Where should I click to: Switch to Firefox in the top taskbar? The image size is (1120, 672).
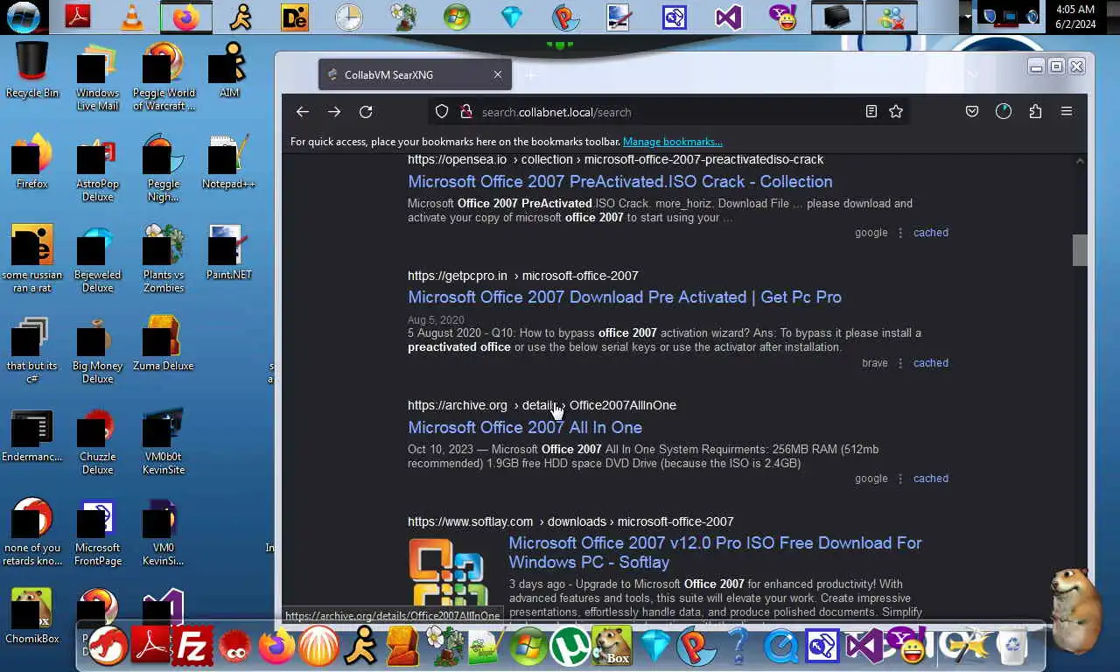[185, 17]
